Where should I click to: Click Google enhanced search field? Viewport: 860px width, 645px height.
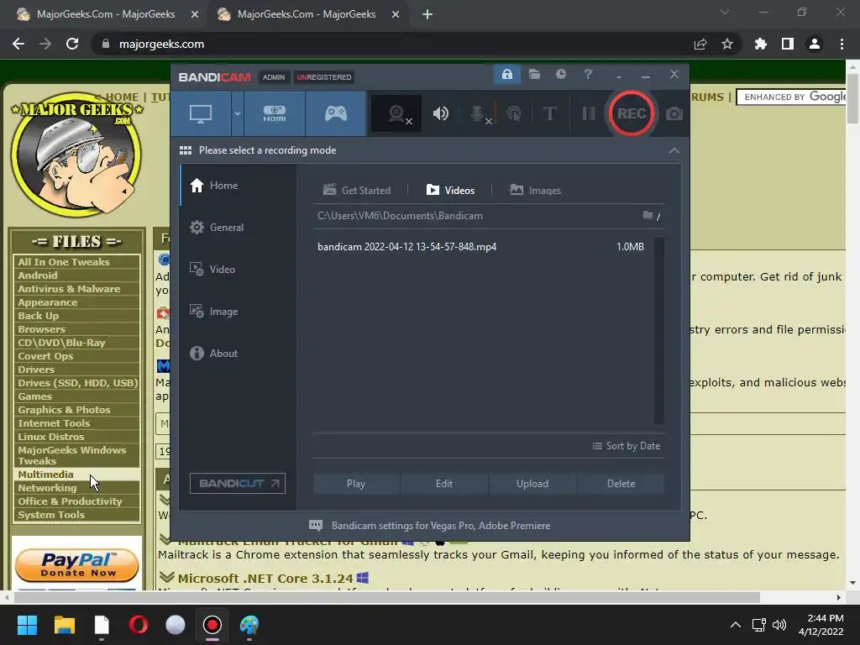(x=792, y=97)
